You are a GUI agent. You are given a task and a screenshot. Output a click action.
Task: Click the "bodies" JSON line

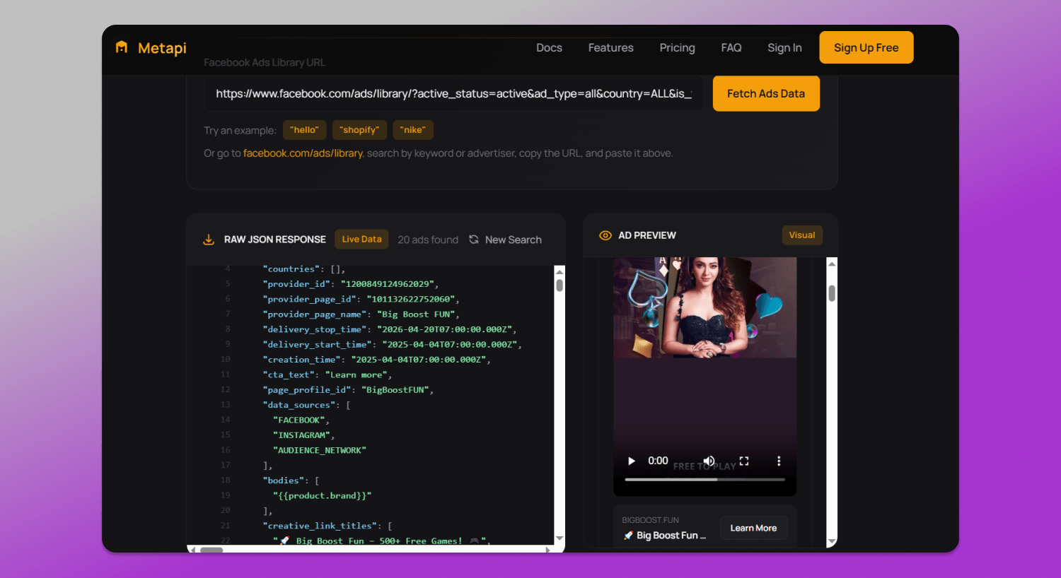[x=291, y=480]
